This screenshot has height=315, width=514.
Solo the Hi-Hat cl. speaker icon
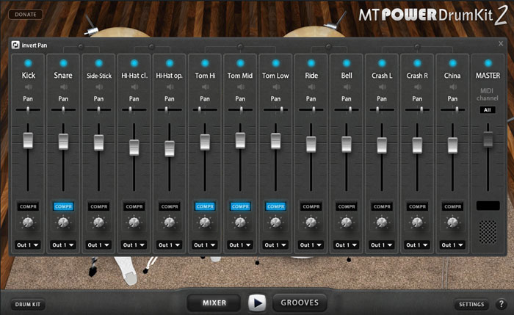tap(134, 87)
